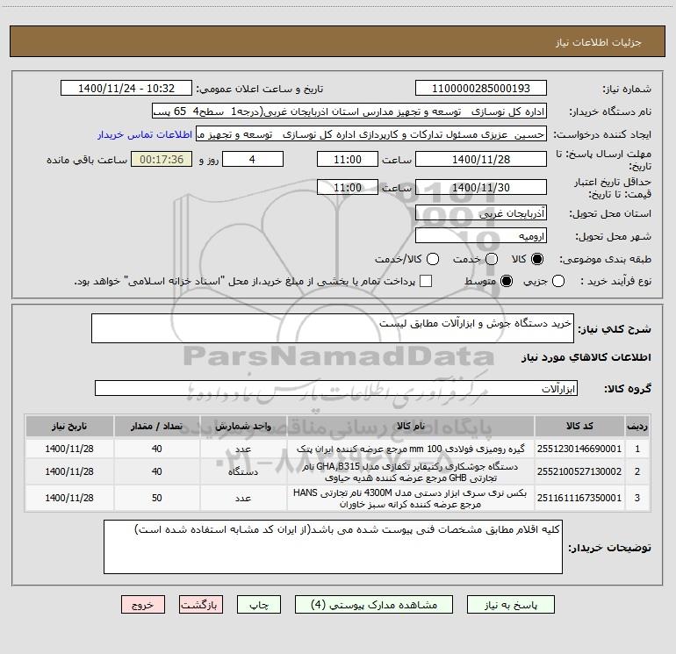This screenshot has width=676, height=654.
Task: Toggle the اسناد خزانه اسلامی payment checkbox
Action: (x=426, y=281)
